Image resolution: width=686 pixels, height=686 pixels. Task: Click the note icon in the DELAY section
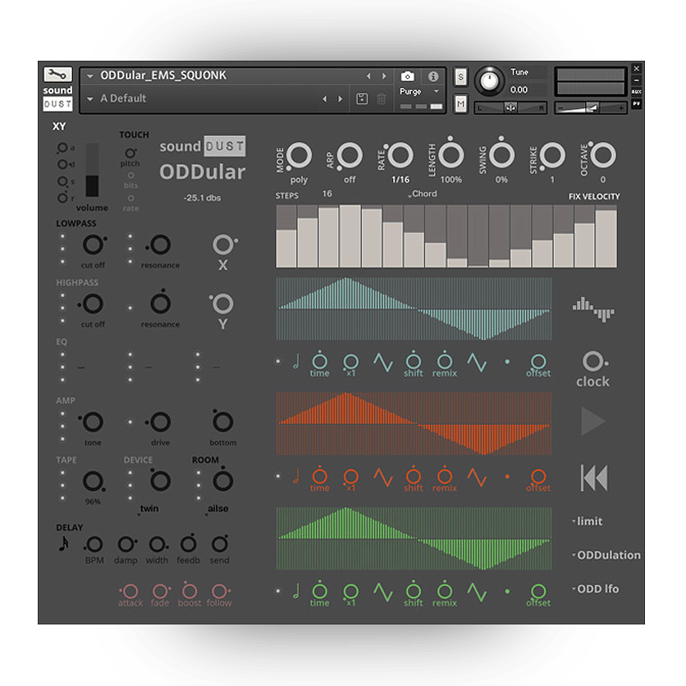coord(64,543)
